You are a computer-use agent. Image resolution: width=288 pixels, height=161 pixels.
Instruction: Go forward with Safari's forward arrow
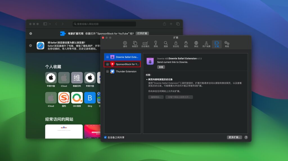pos(62,24)
